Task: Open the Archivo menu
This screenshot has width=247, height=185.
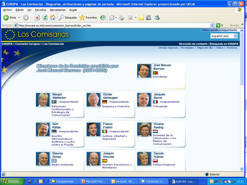Action: click(7, 10)
